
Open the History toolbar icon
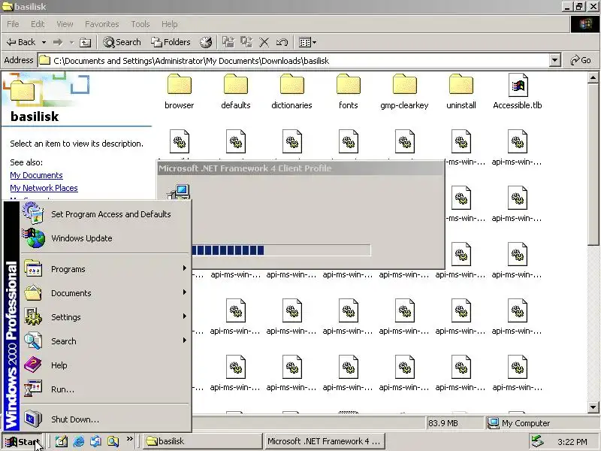206,42
